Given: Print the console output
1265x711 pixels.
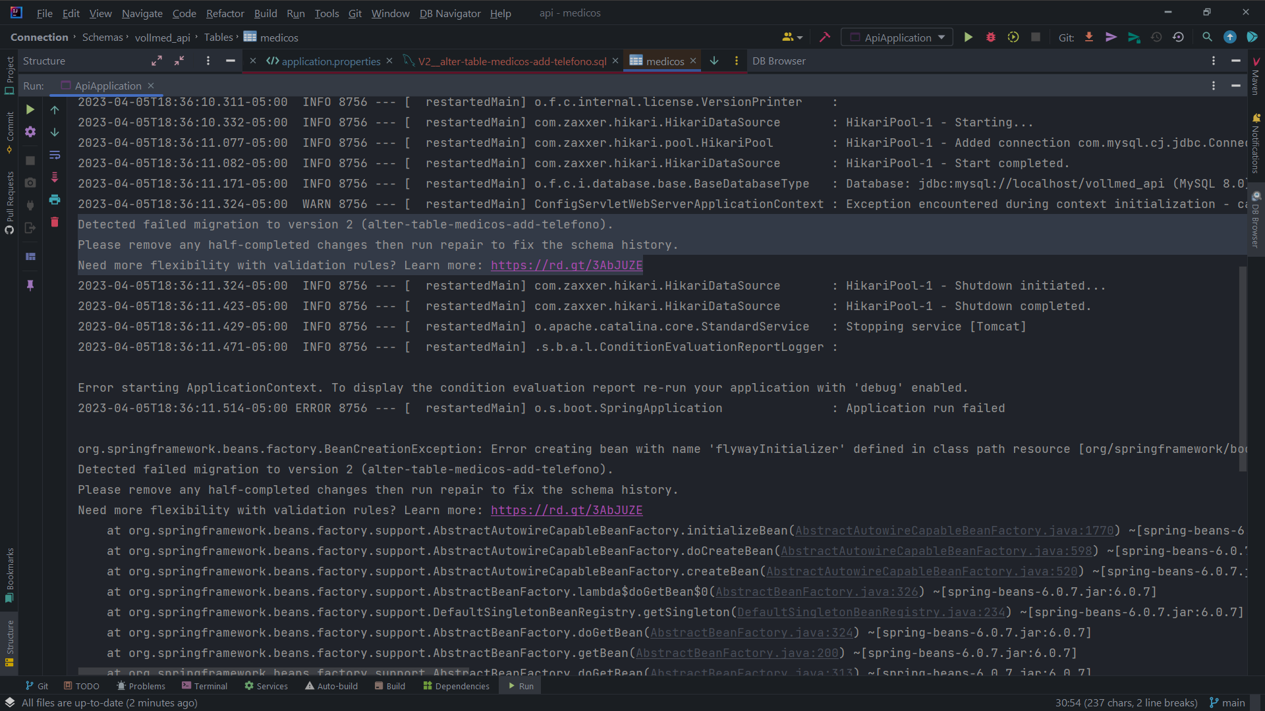Looking at the screenshot, I should pyautogui.click(x=55, y=199).
